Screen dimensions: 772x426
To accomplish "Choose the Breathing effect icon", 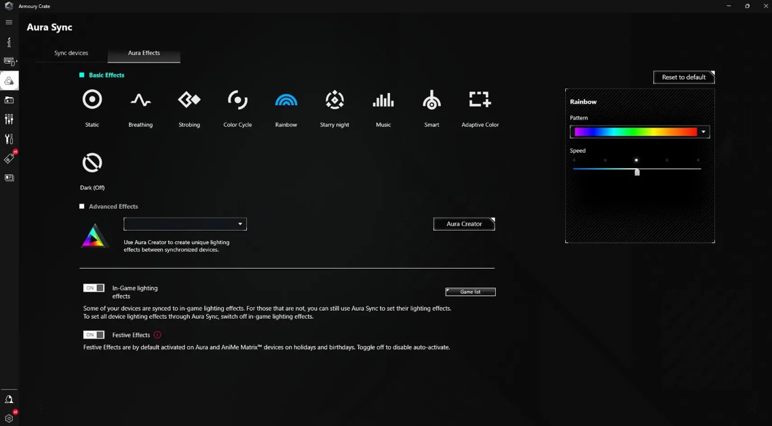I will point(140,100).
